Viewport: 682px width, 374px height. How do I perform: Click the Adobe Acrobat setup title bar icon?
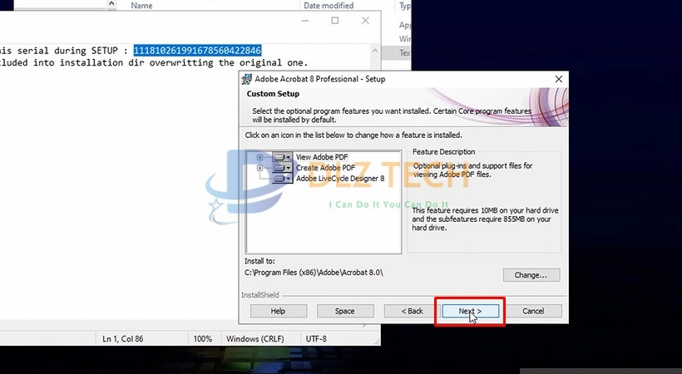(x=247, y=79)
